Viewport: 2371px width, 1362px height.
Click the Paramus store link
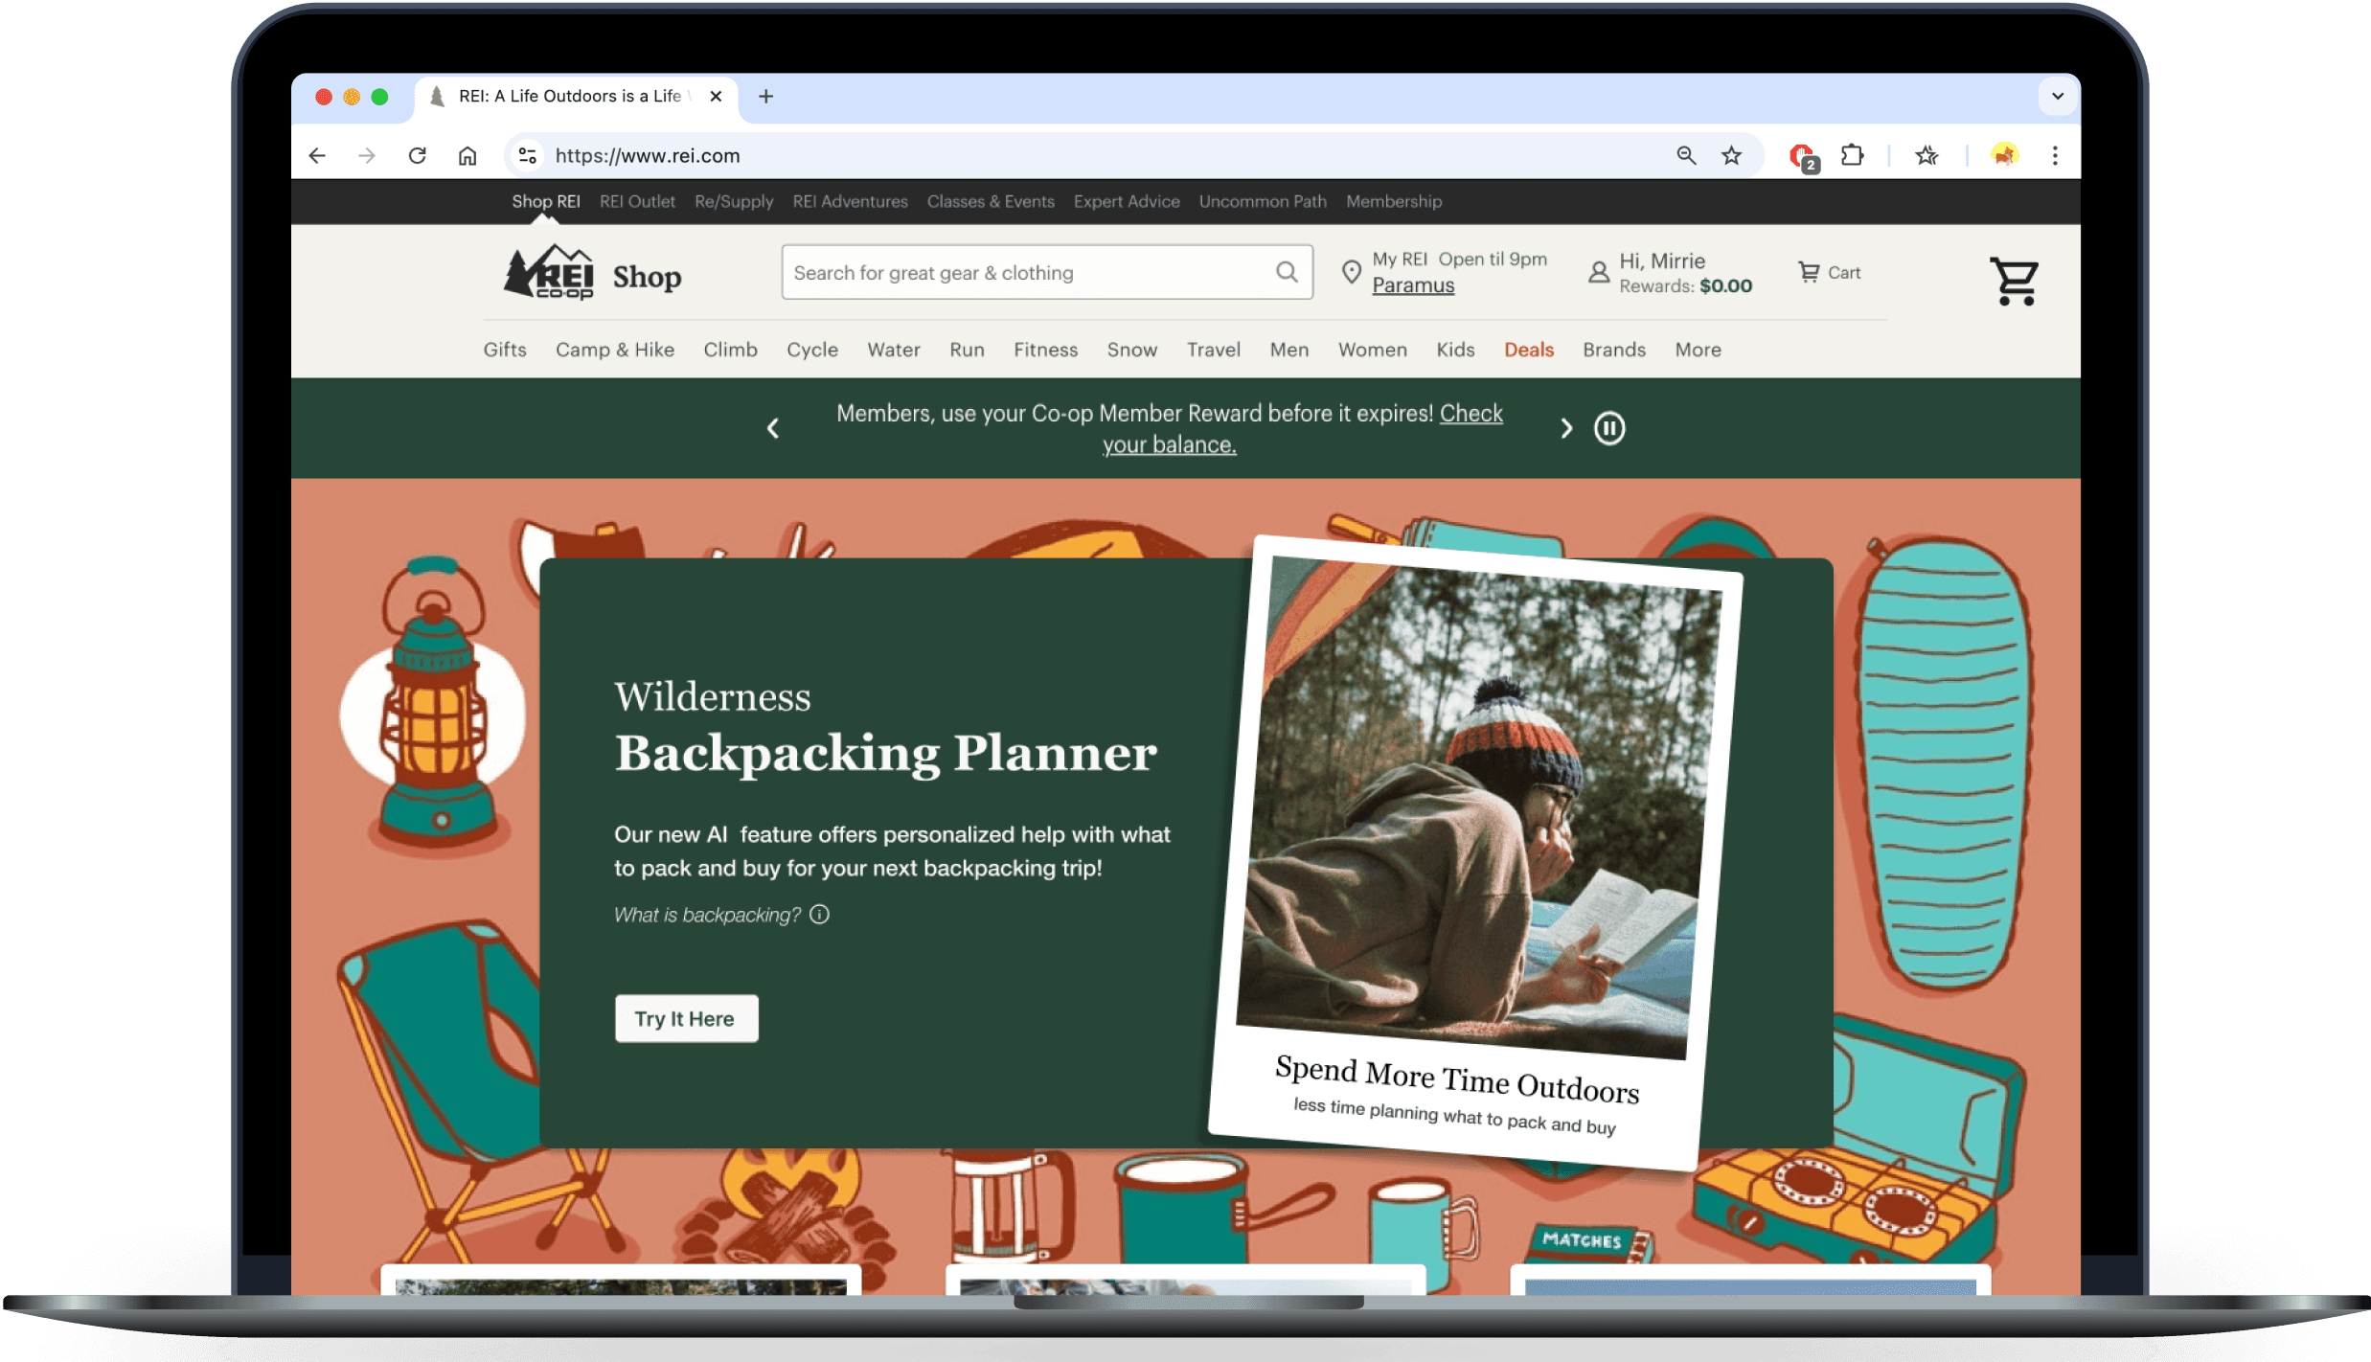1413,285
